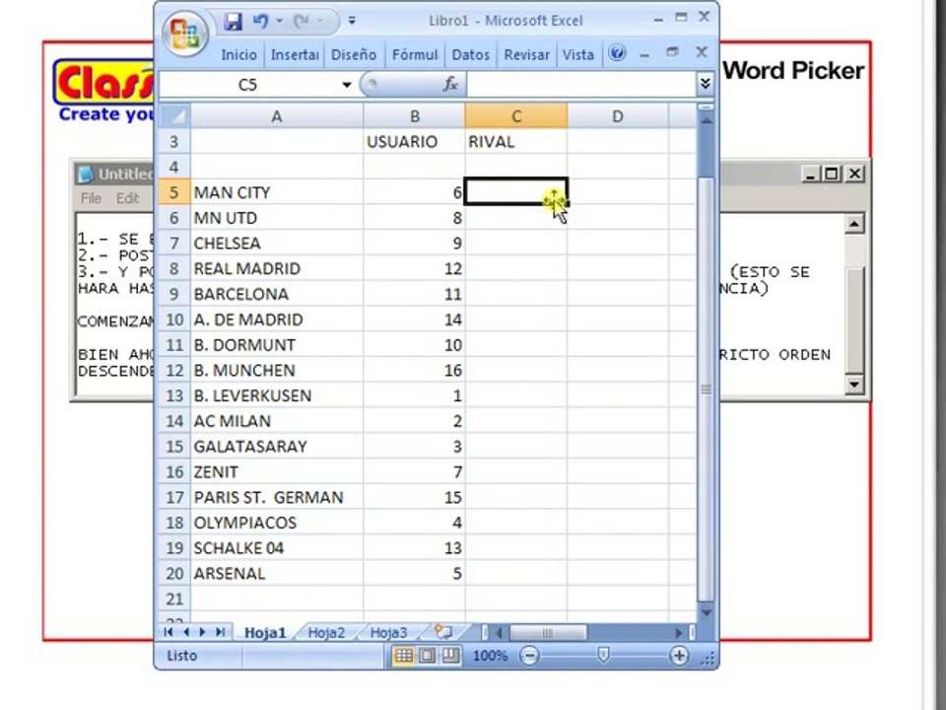Viewport: 946px width, 710px height.
Task: Go to last sheet navigation arrow
Action: [x=220, y=632]
